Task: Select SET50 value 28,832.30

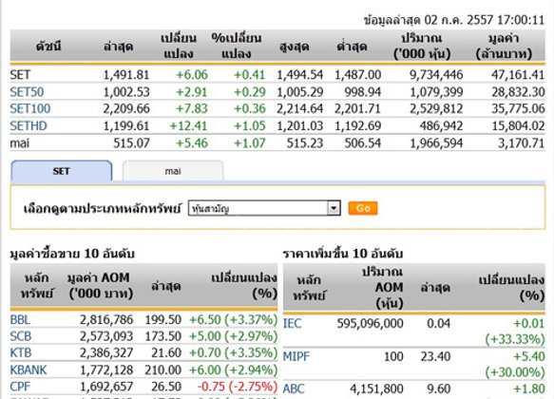Action: (x=518, y=92)
